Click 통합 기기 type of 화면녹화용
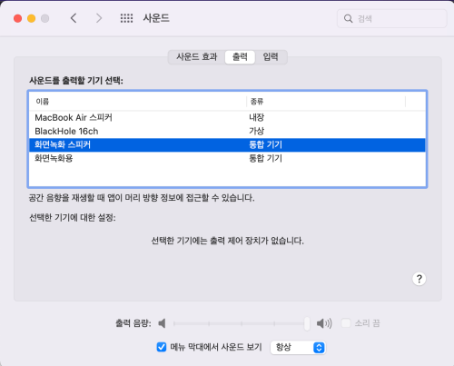 (265, 158)
